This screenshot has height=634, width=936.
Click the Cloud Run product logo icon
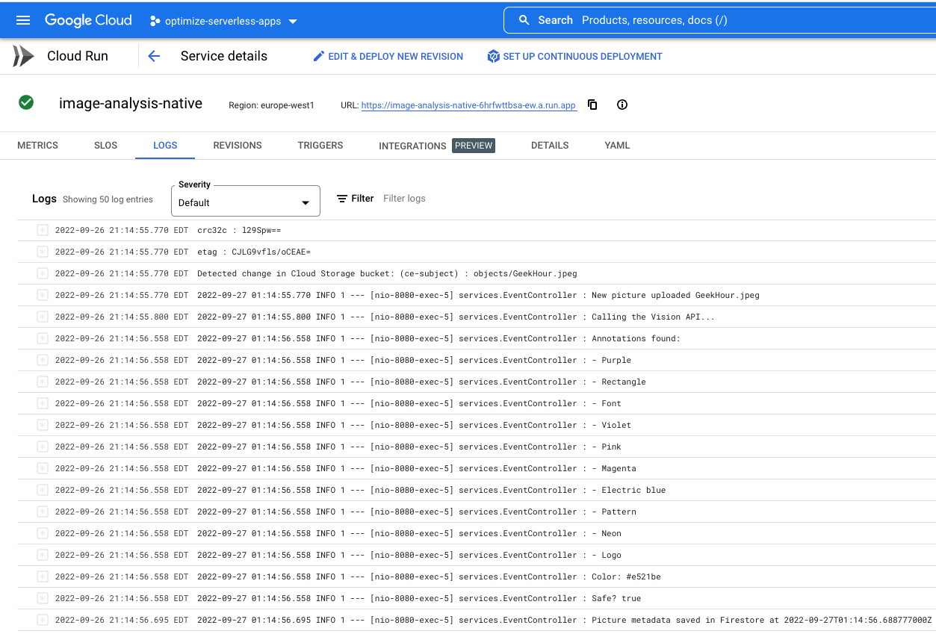click(x=23, y=56)
